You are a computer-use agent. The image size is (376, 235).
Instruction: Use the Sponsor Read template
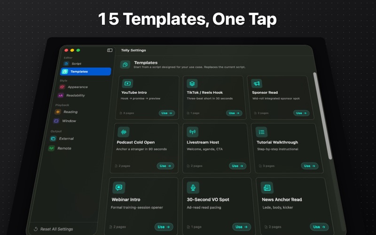[301, 113]
